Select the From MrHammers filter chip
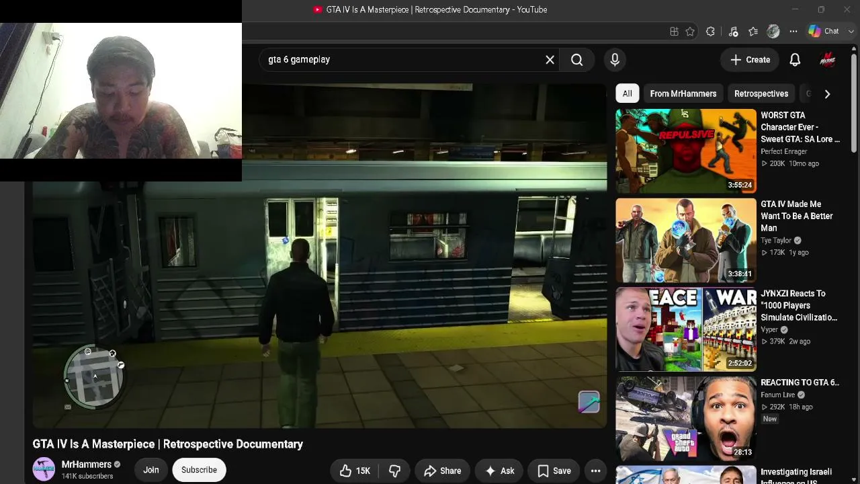860x484 pixels. click(683, 93)
